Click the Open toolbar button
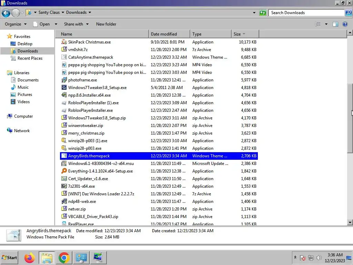The image size is (353, 265). 42,24
